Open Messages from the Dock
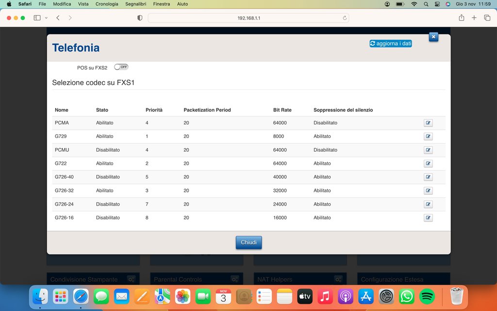This screenshot has width=497, height=311. [101, 297]
